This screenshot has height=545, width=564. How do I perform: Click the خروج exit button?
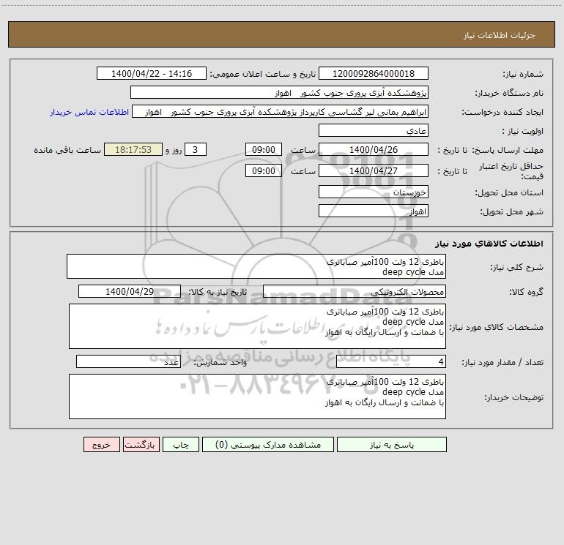(101, 444)
